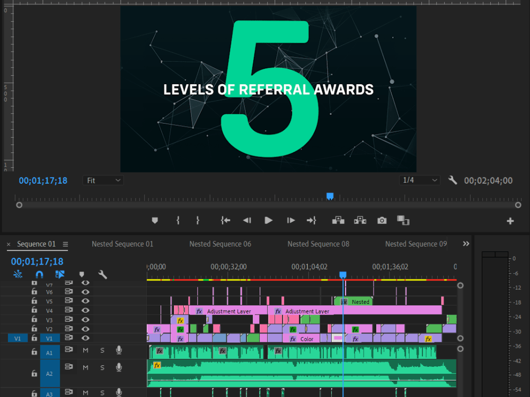
Task: Select the Color clip on V1
Action: (301, 339)
